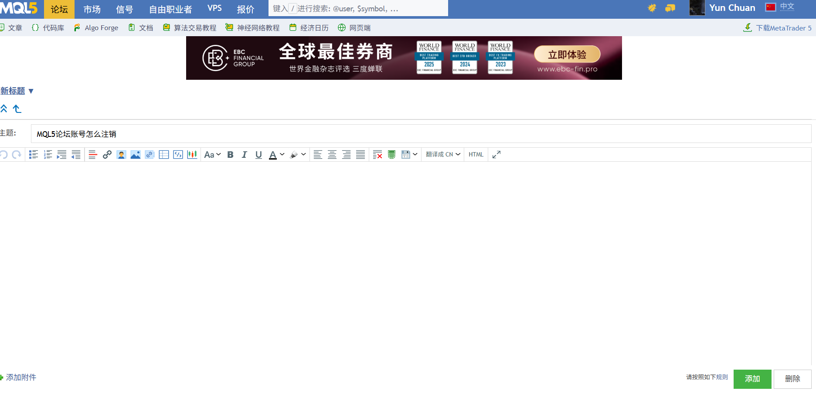Click the linked image icon in toolbar
The width and height of the screenshot is (816, 408).
(150, 155)
